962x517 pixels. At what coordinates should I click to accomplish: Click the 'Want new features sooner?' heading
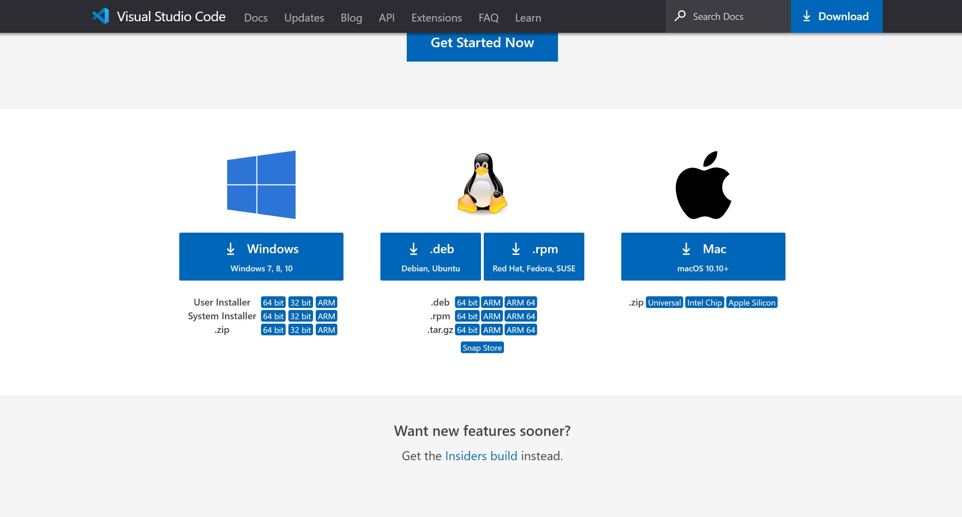482,431
